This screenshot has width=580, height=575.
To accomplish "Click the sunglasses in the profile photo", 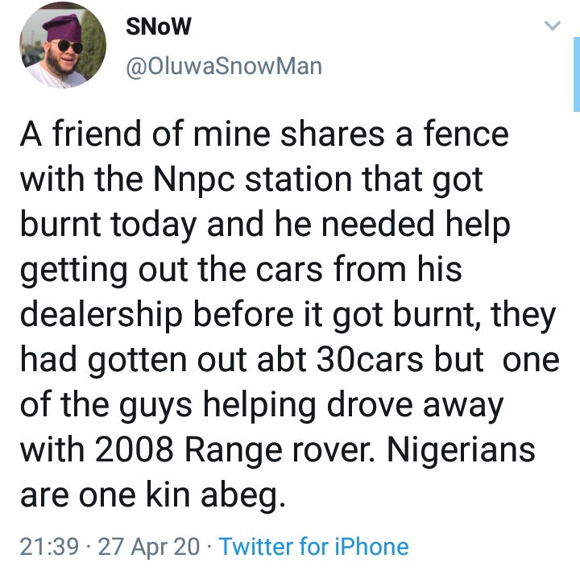I will (69, 47).
